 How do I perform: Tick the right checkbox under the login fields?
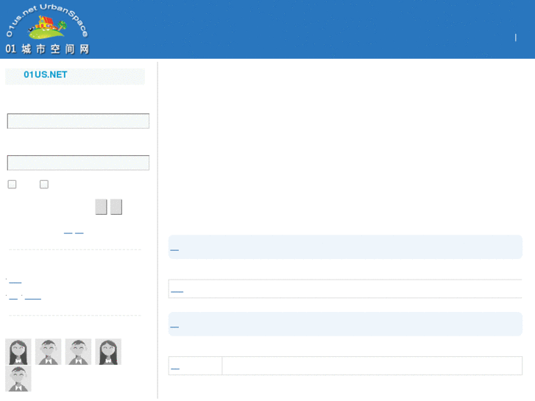click(x=44, y=184)
